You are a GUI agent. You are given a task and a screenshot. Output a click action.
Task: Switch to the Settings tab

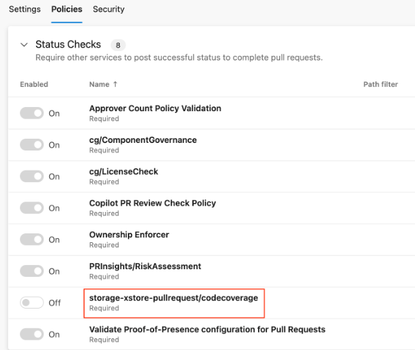(24, 10)
